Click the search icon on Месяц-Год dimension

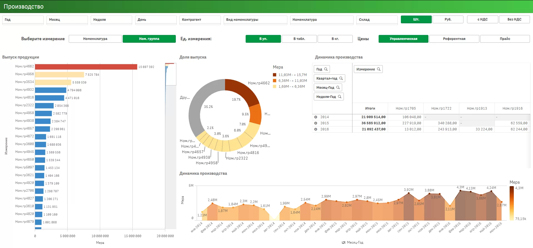point(338,88)
